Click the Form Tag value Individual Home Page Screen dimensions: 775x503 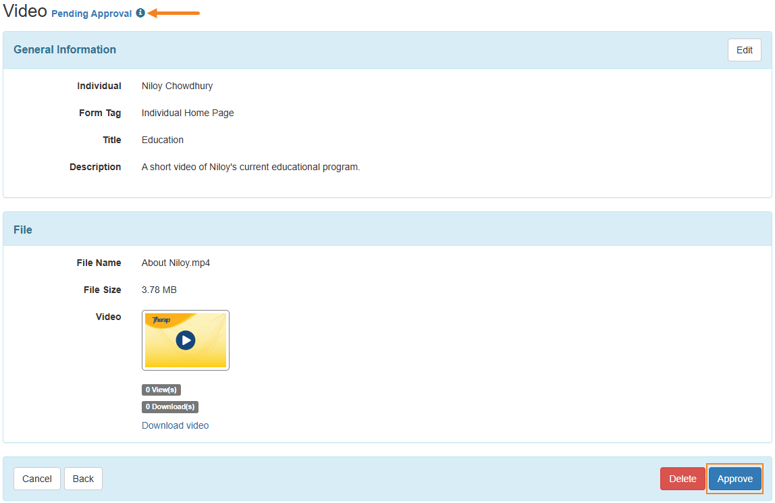pyautogui.click(x=188, y=113)
